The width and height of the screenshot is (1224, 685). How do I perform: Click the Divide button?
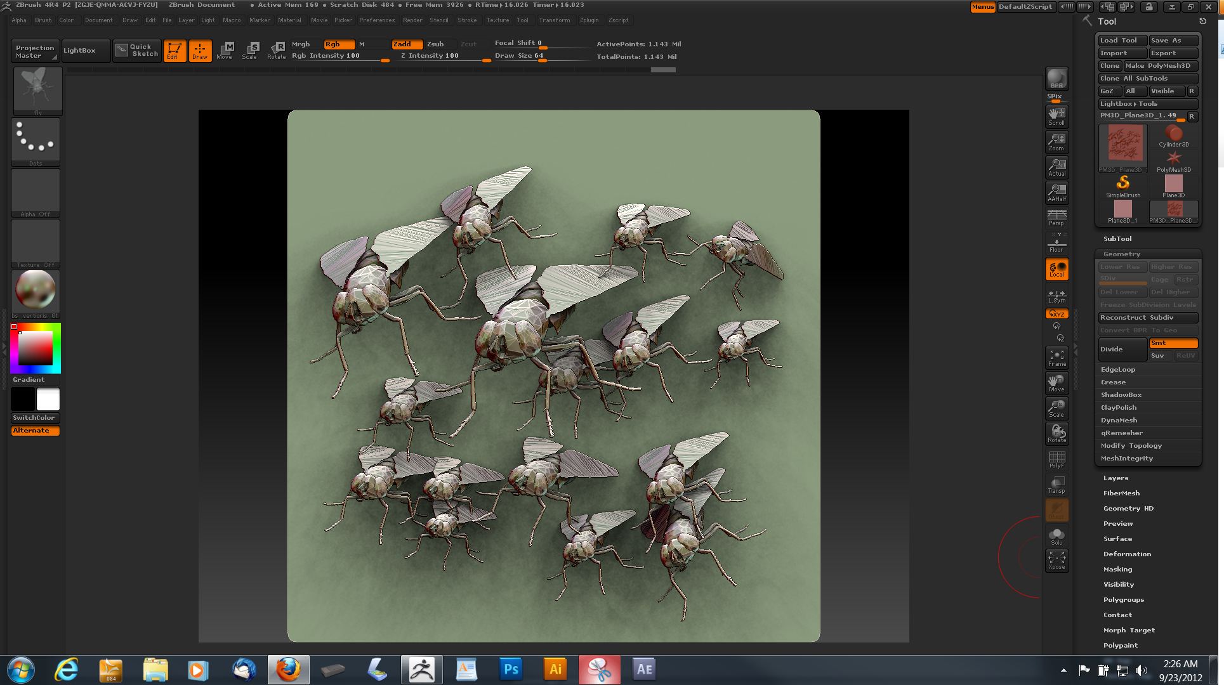pyautogui.click(x=1122, y=349)
